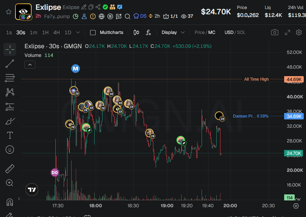
Task: Click the 44.69K all-time-high price tag
Action: point(294,79)
